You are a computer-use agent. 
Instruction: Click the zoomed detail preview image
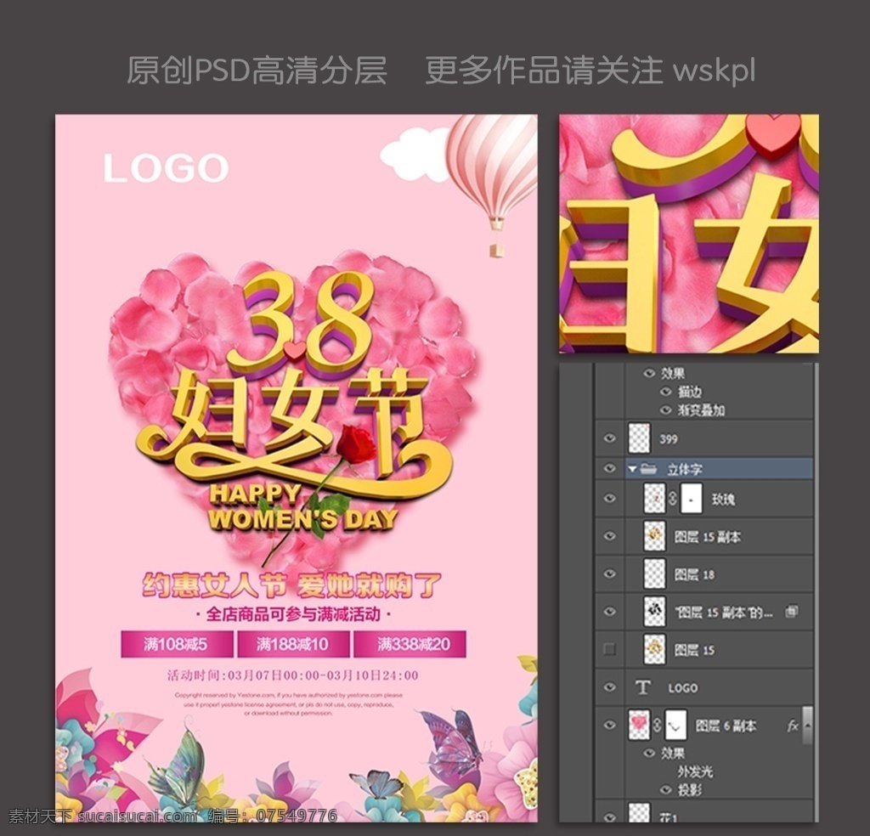point(688,234)
